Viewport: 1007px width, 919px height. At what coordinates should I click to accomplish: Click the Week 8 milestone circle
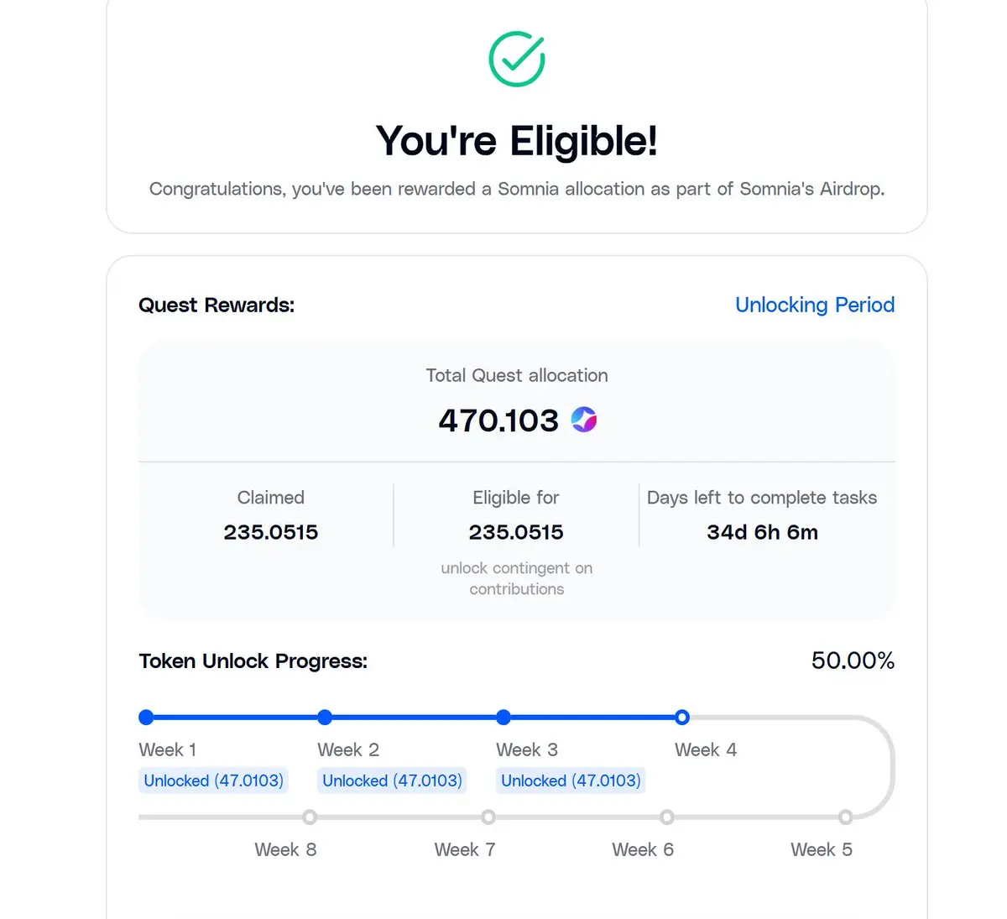tap(310, 817)
